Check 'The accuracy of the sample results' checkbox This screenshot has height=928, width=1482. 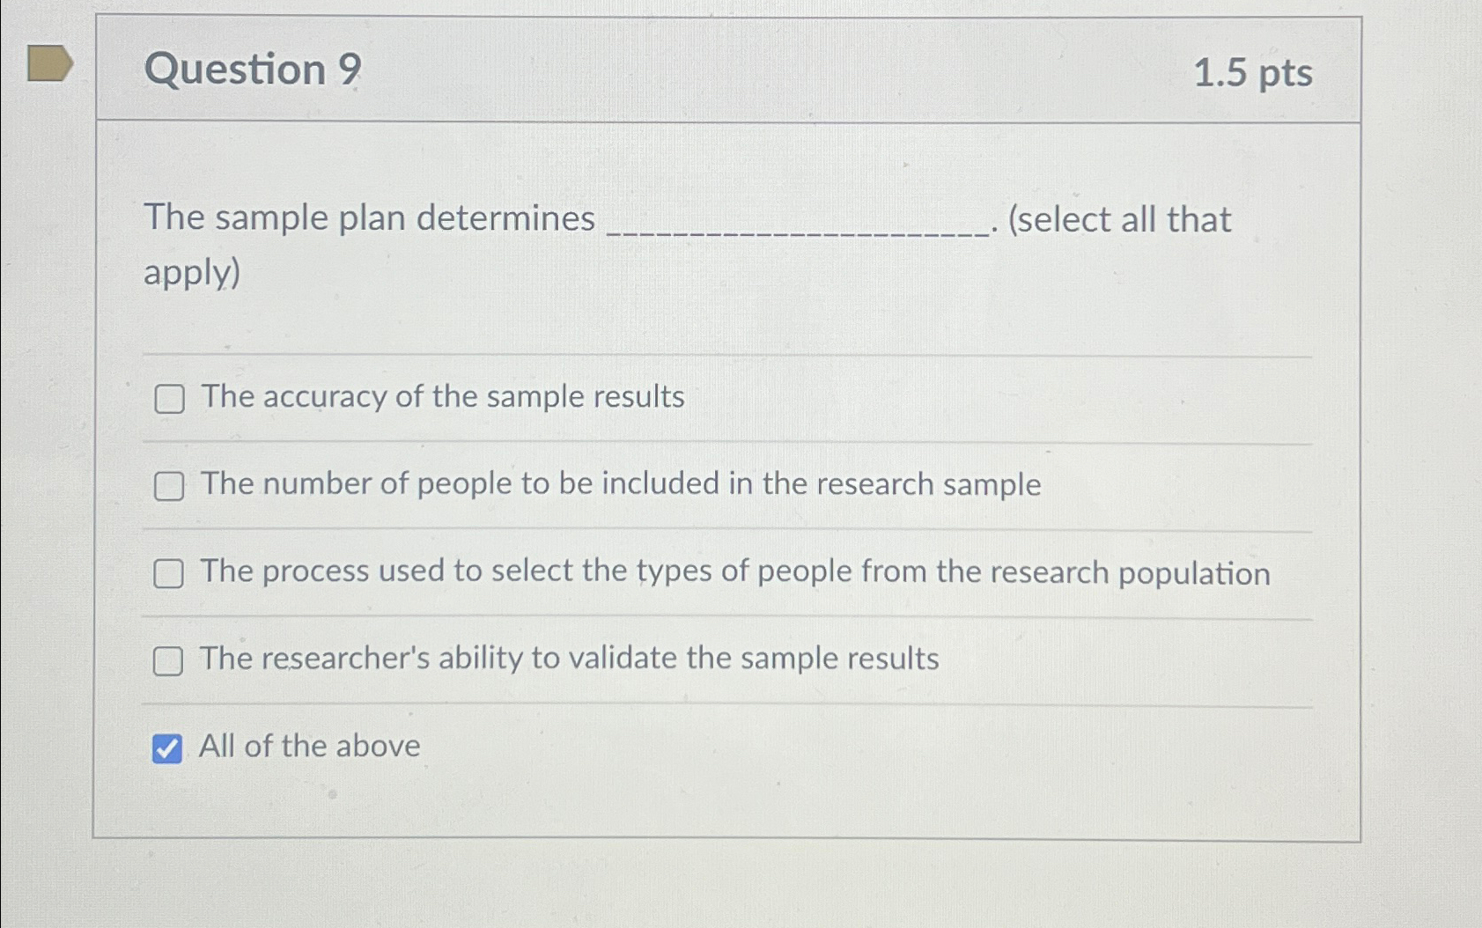click(169, 399)
